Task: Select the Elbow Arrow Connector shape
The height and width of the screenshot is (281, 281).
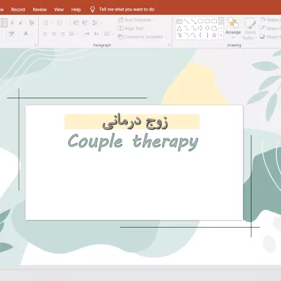Action: [x=193, y=28]
